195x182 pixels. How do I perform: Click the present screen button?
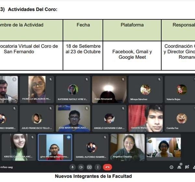[x=89, y=167]
